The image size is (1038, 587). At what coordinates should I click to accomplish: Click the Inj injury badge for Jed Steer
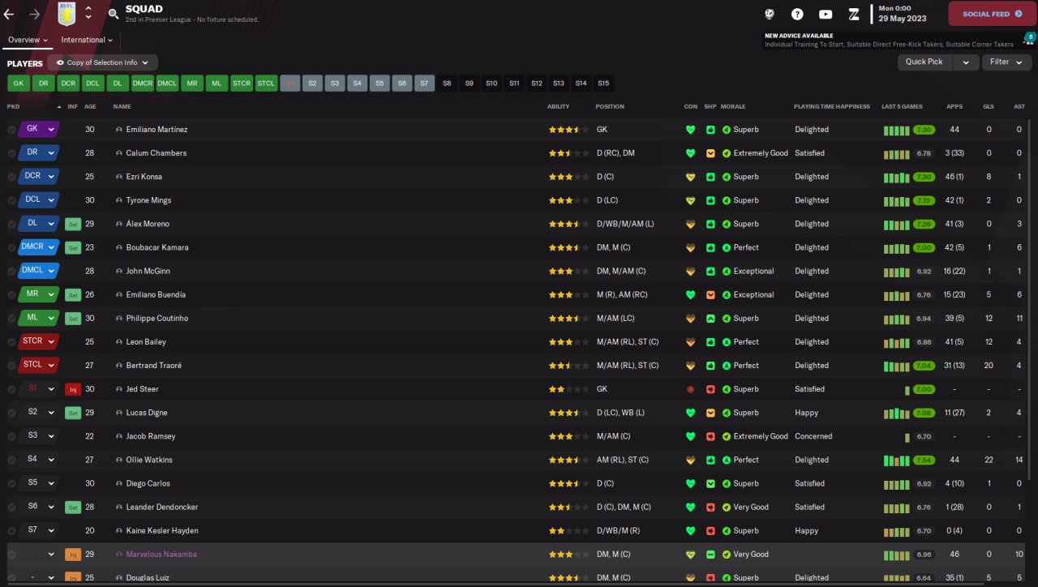coord(73,389)
